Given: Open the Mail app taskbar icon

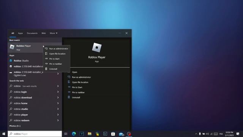Looking at the screenshot, I should (121, 134).
